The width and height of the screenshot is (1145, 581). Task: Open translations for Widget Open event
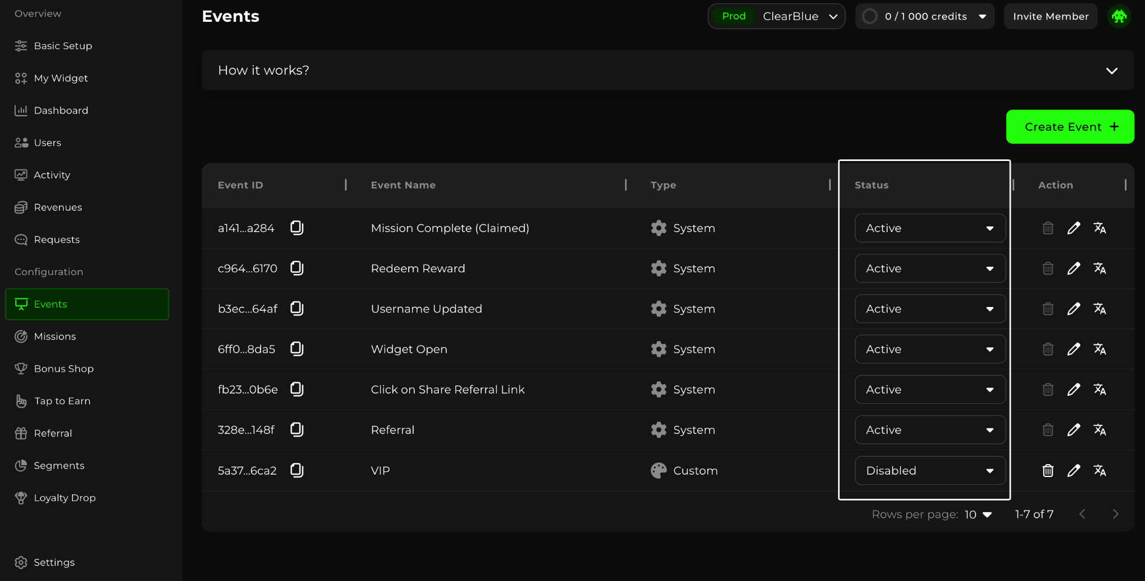coord(1100,349)
